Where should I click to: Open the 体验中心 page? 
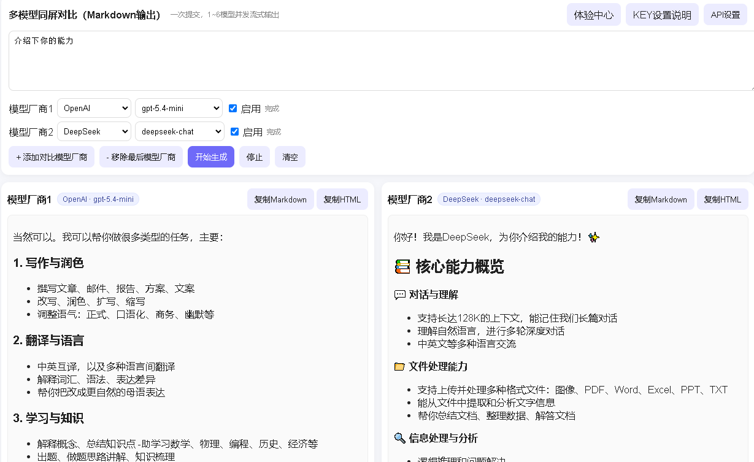click(x=593, y=15)
